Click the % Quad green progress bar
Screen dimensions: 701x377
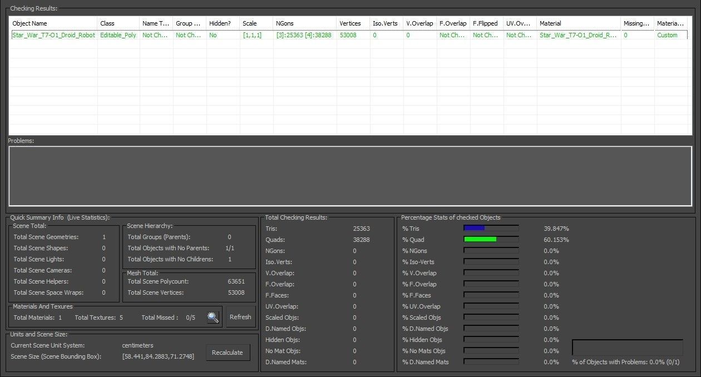[x=491, y=240]
